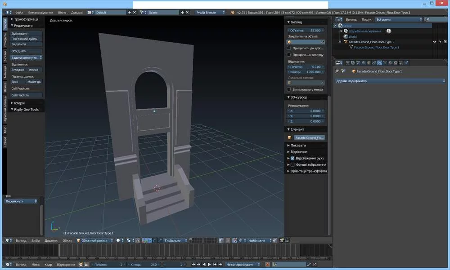The height and width of the screenshot is (270, 450).
Task: Open the Material properties tab icon
Action: (390, 63)
